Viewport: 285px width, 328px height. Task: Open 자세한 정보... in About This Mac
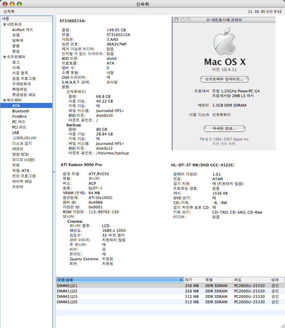[x=224, y=129]
